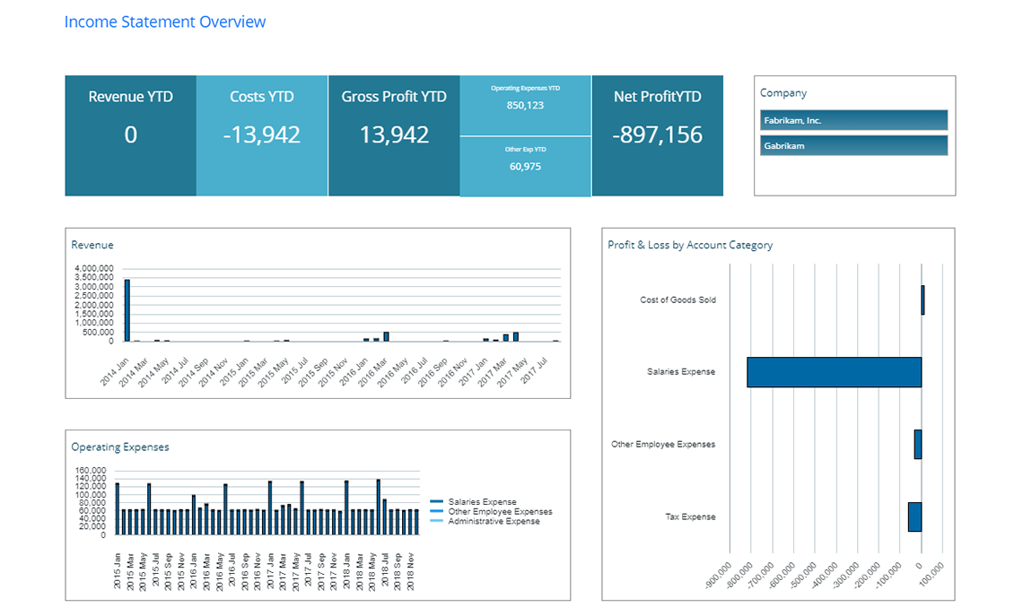Select the 2014 Jan revenue bar

127,310
